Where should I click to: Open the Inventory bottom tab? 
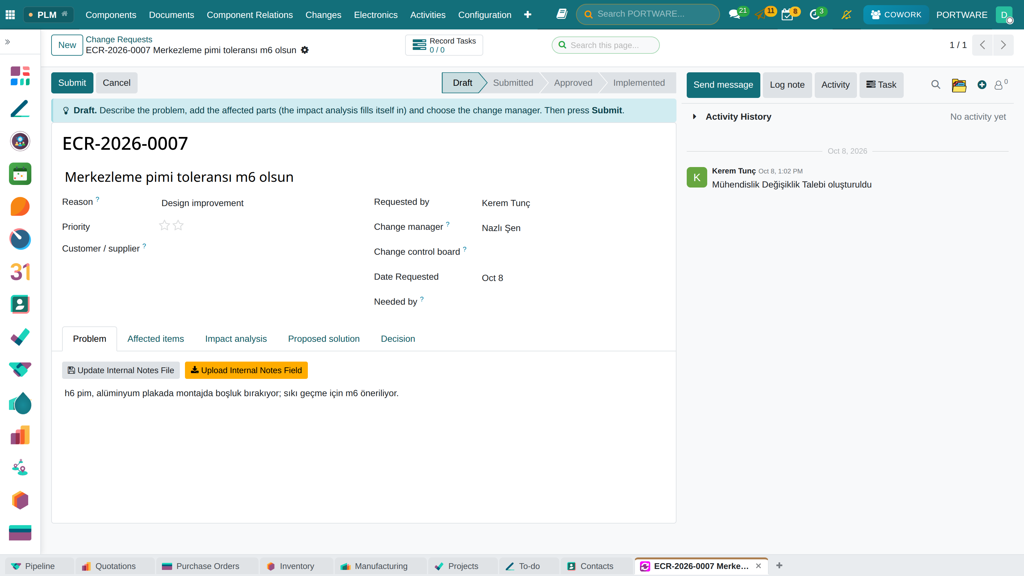[297, 566]
